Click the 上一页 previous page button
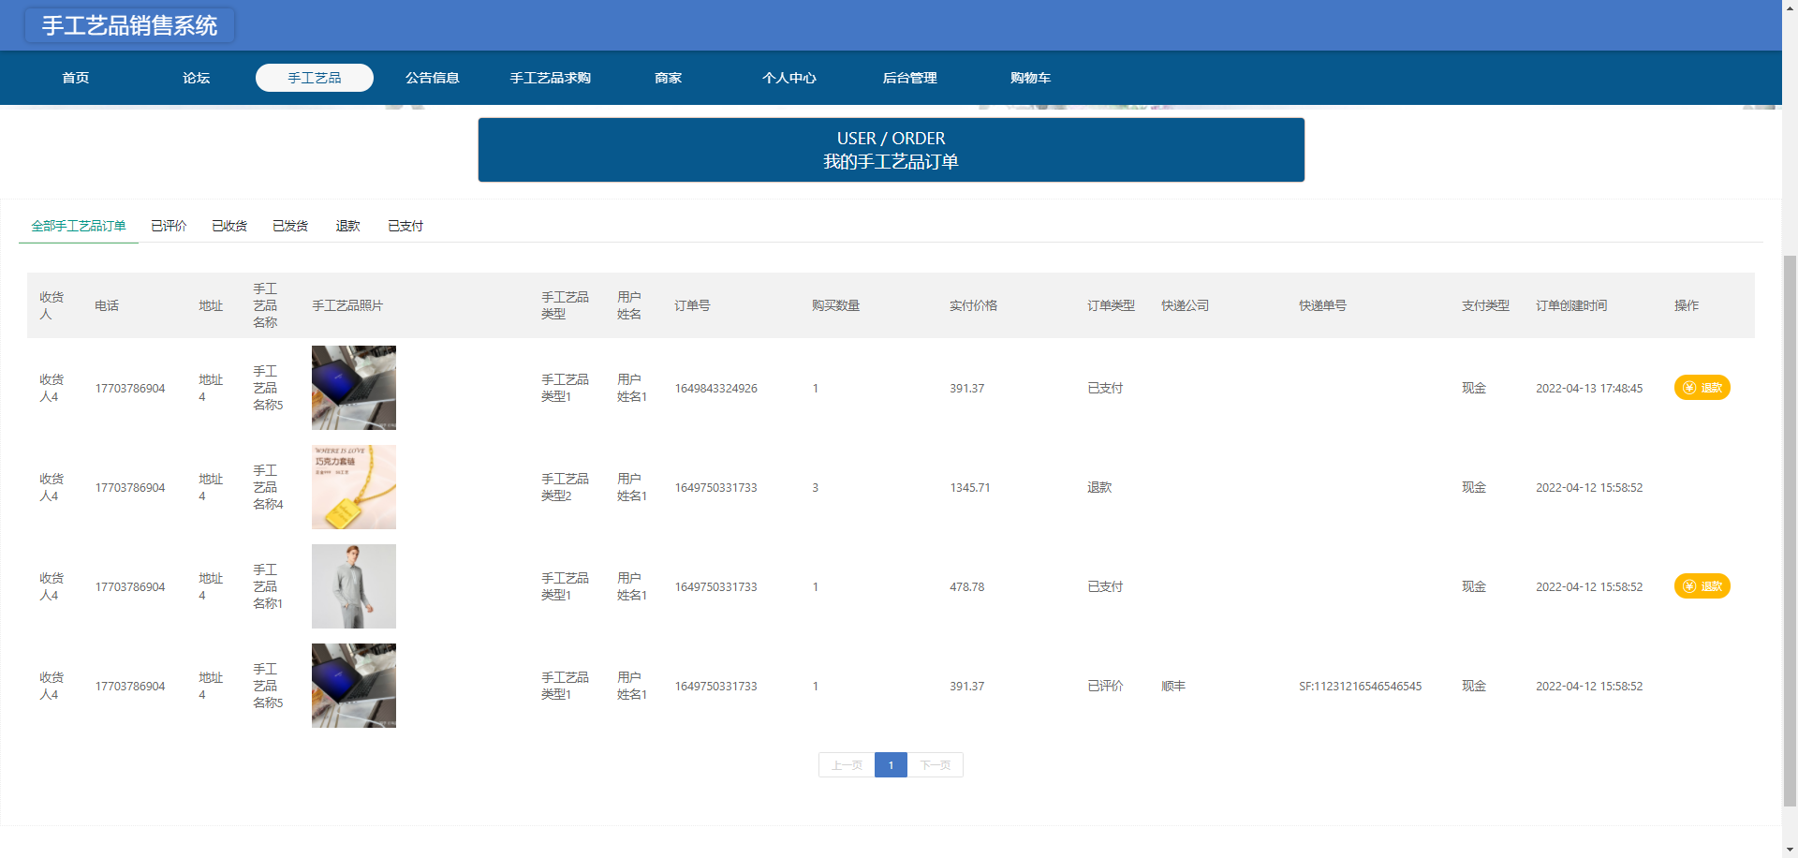1798x858 pixels. point(847,765)
